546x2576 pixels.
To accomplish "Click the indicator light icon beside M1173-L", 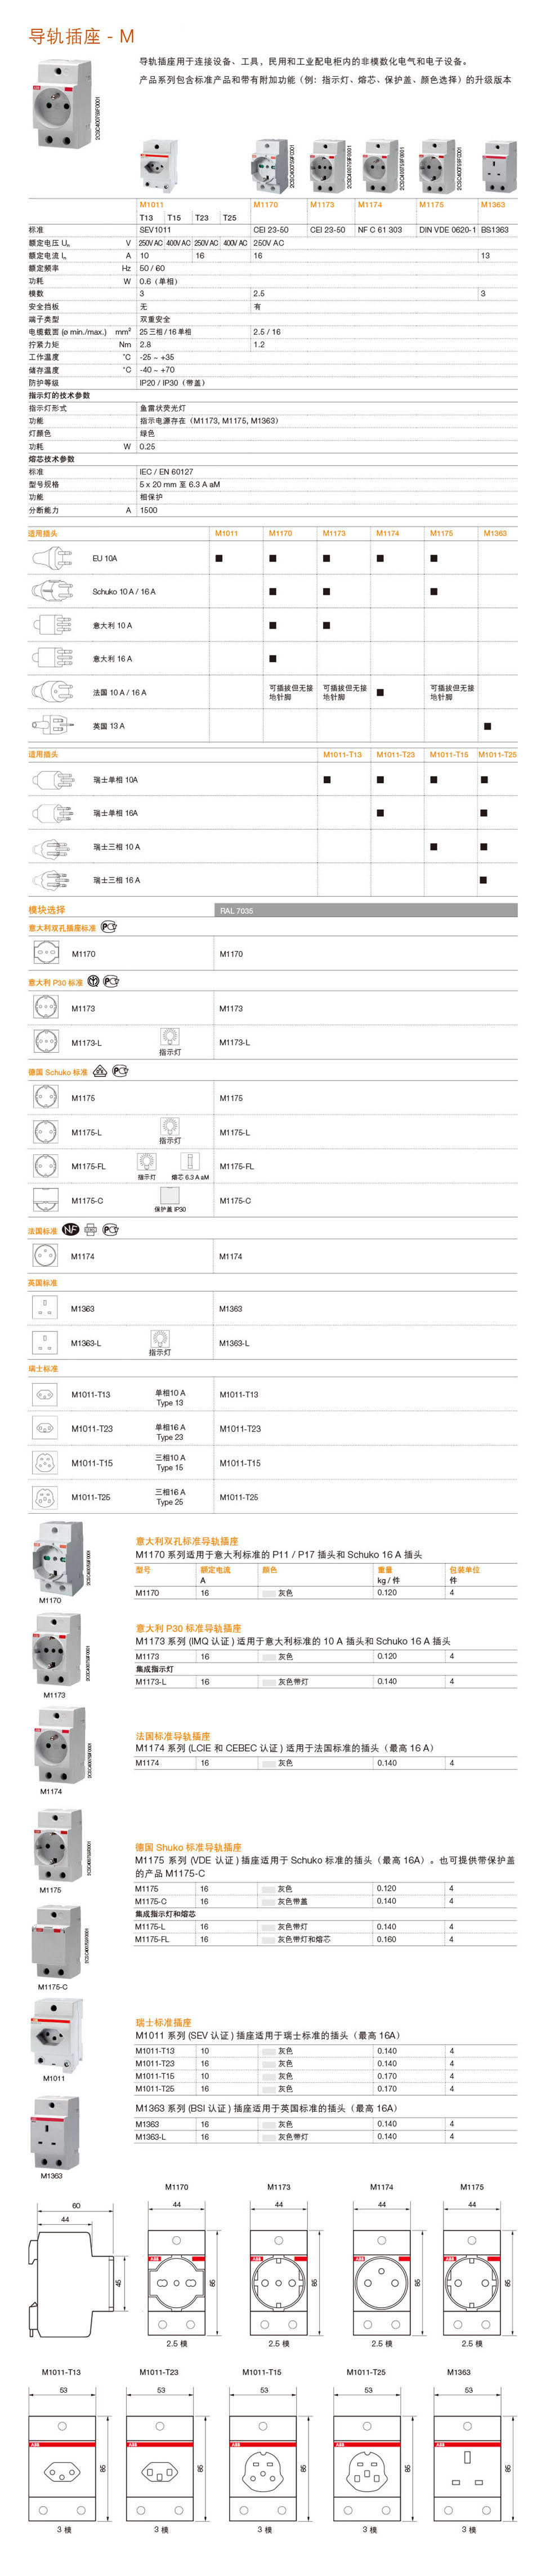I will click(169, 1036).
